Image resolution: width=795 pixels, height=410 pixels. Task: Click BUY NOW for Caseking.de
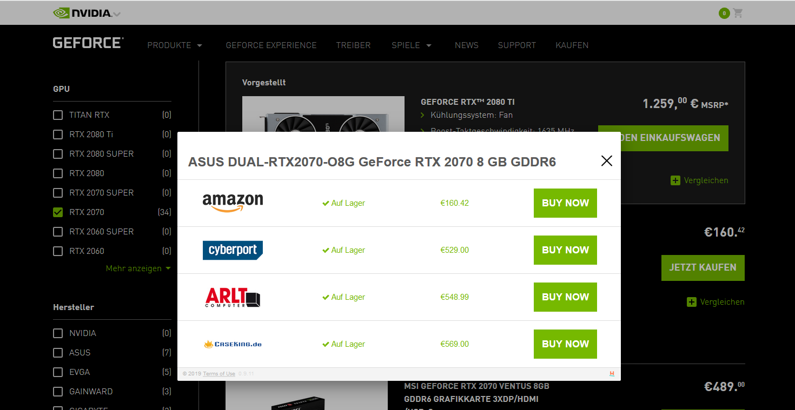pos(565,344)
